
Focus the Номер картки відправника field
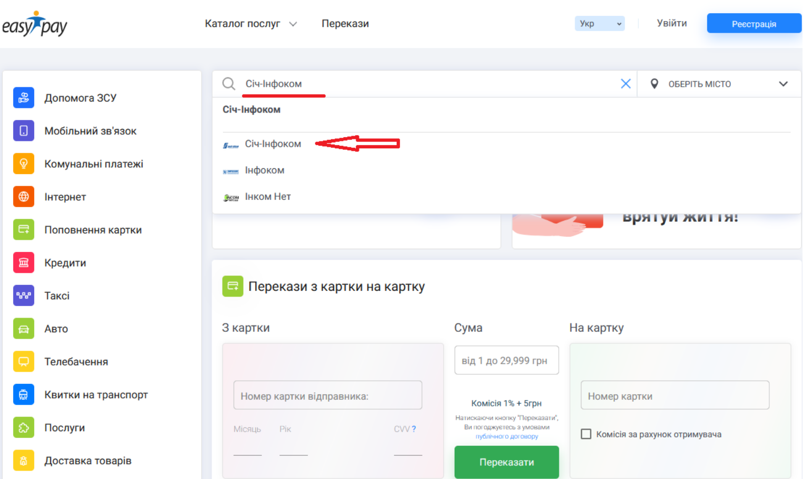pyautogui.click(x=327, y=396)
